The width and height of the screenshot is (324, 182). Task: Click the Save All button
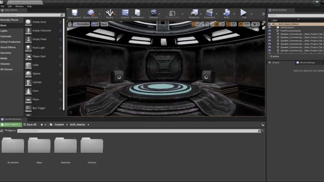point(30,124)
